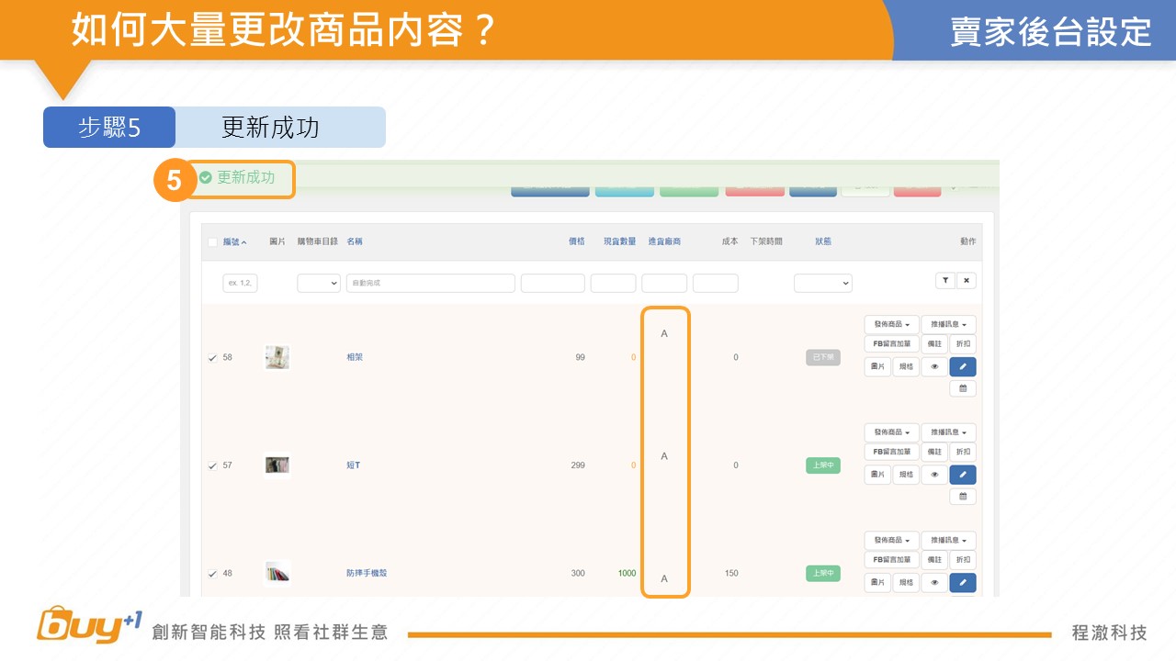Screen dimensions: 1176x661
Task: Click the eye preview icon for 短T
Action: [934, 475]
